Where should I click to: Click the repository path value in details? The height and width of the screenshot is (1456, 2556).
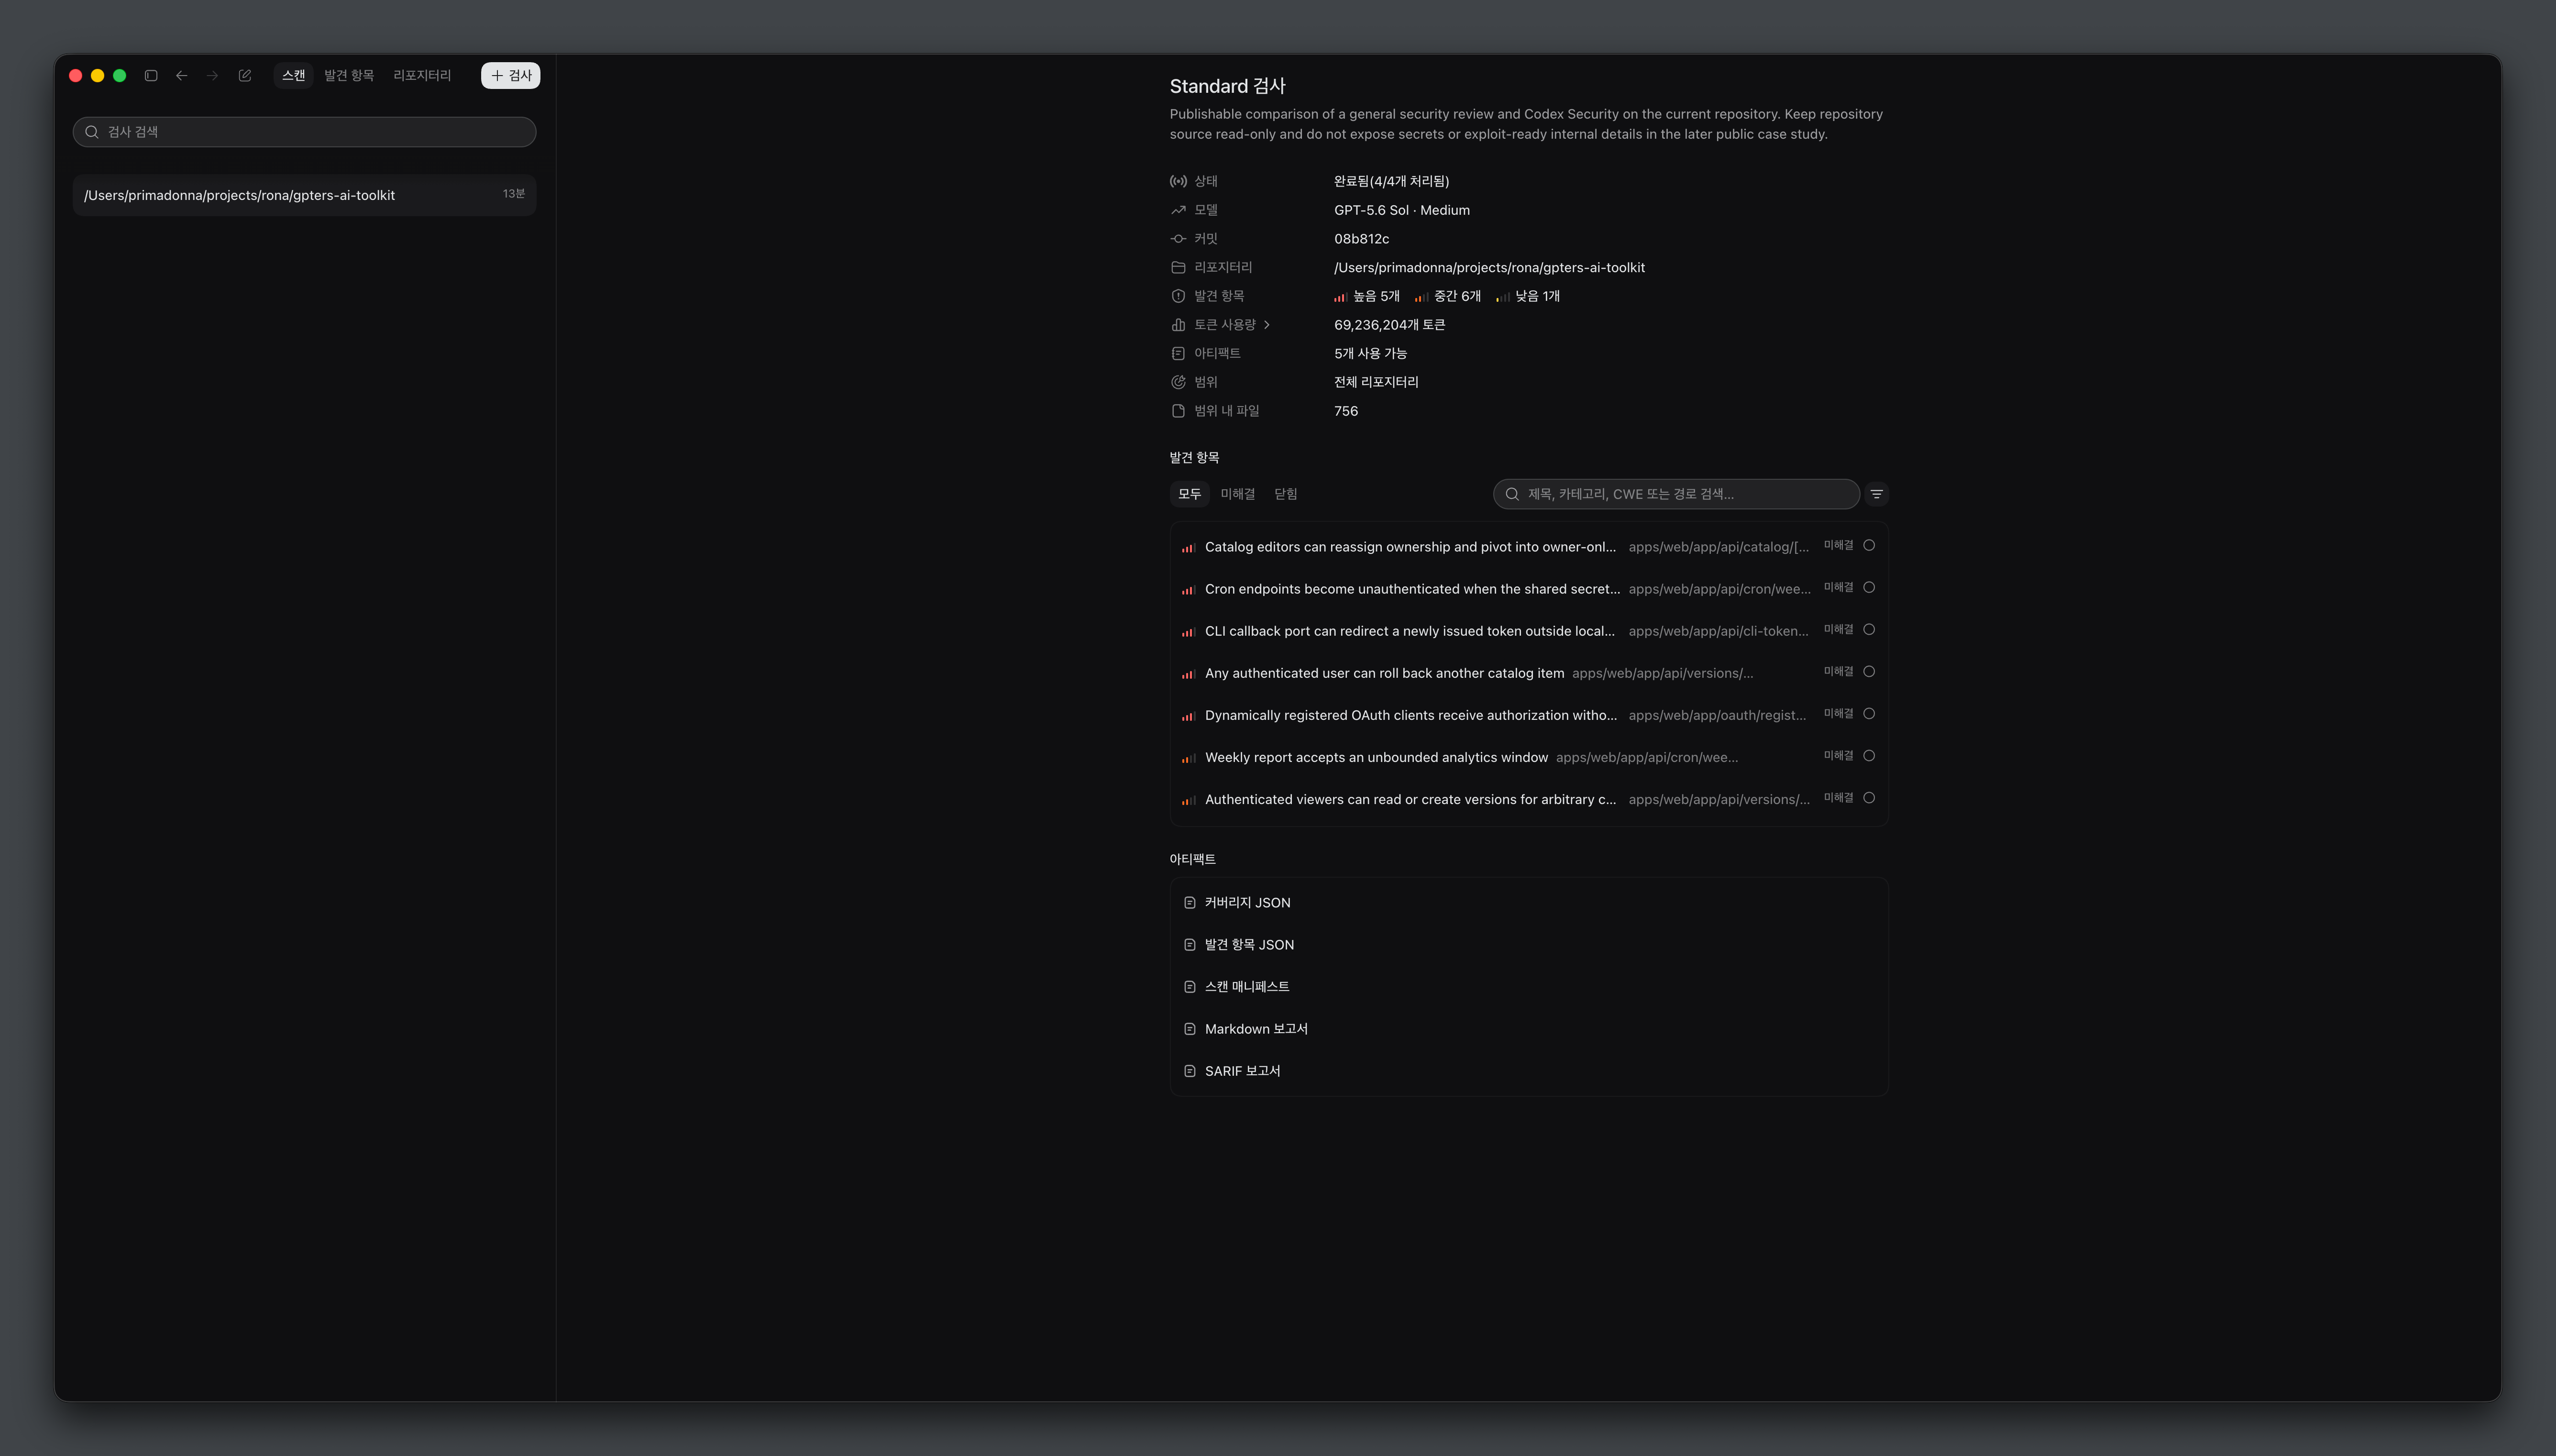[1489, 268]
